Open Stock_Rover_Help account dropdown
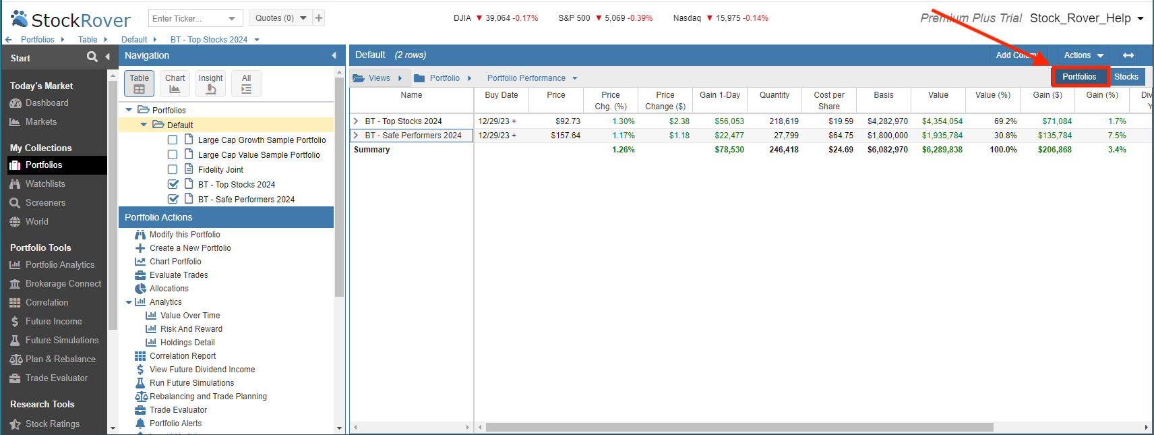The image size is (1154, 435). point(1087,18)
